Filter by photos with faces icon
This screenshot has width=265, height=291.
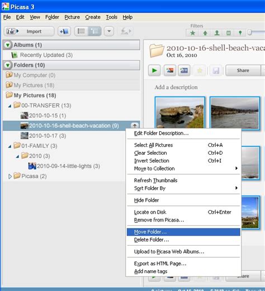coord(217,33)
